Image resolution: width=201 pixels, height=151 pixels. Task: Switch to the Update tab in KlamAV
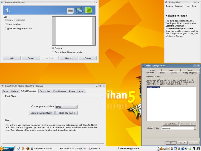click(14, 91)
